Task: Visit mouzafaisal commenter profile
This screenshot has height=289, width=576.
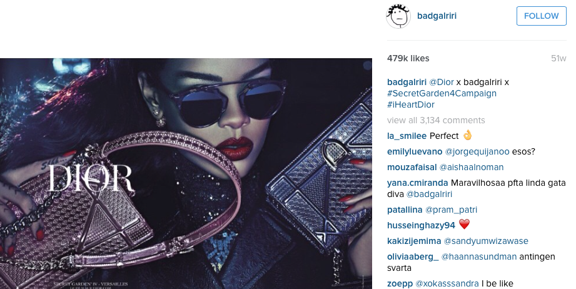Action: click(x=412, y=168)
